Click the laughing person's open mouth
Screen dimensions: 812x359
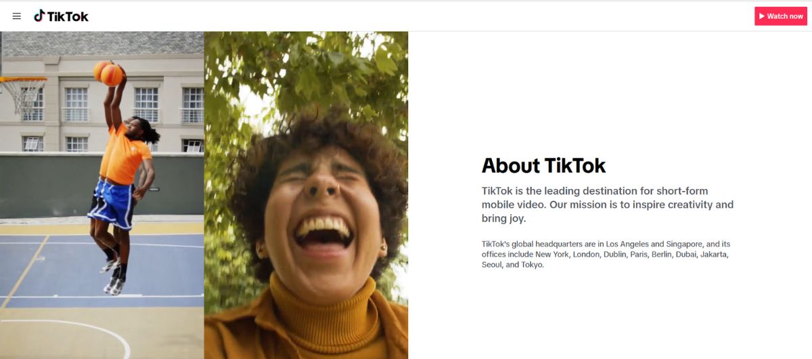323,232
